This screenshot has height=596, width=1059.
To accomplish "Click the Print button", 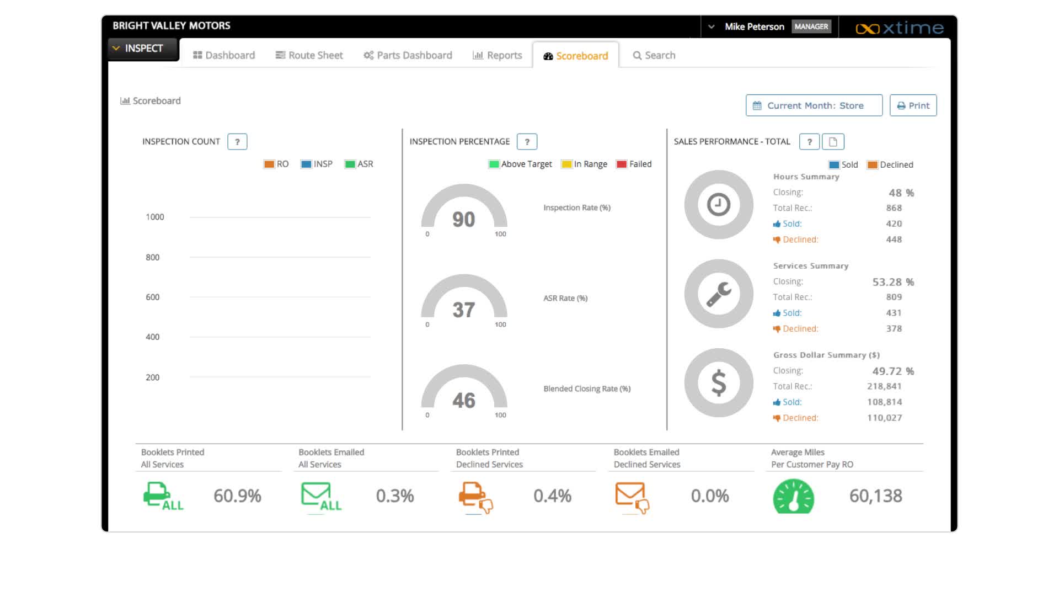I will [913, 105].
